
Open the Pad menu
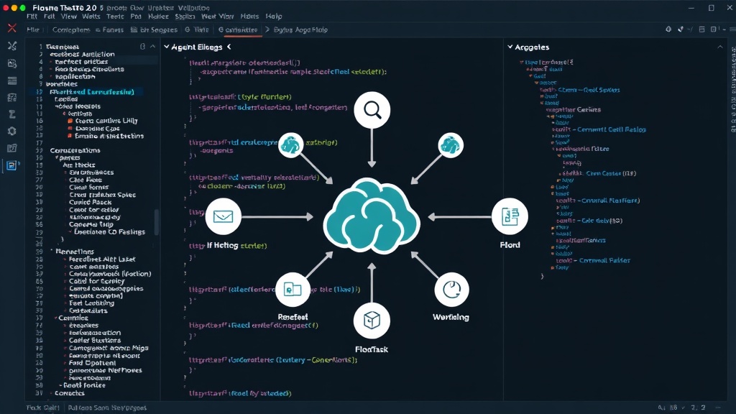136,16
